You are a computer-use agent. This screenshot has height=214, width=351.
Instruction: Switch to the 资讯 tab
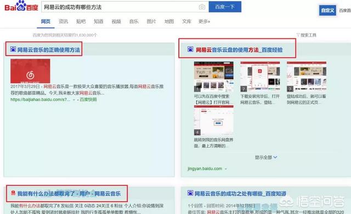click(x=63, y=21)
